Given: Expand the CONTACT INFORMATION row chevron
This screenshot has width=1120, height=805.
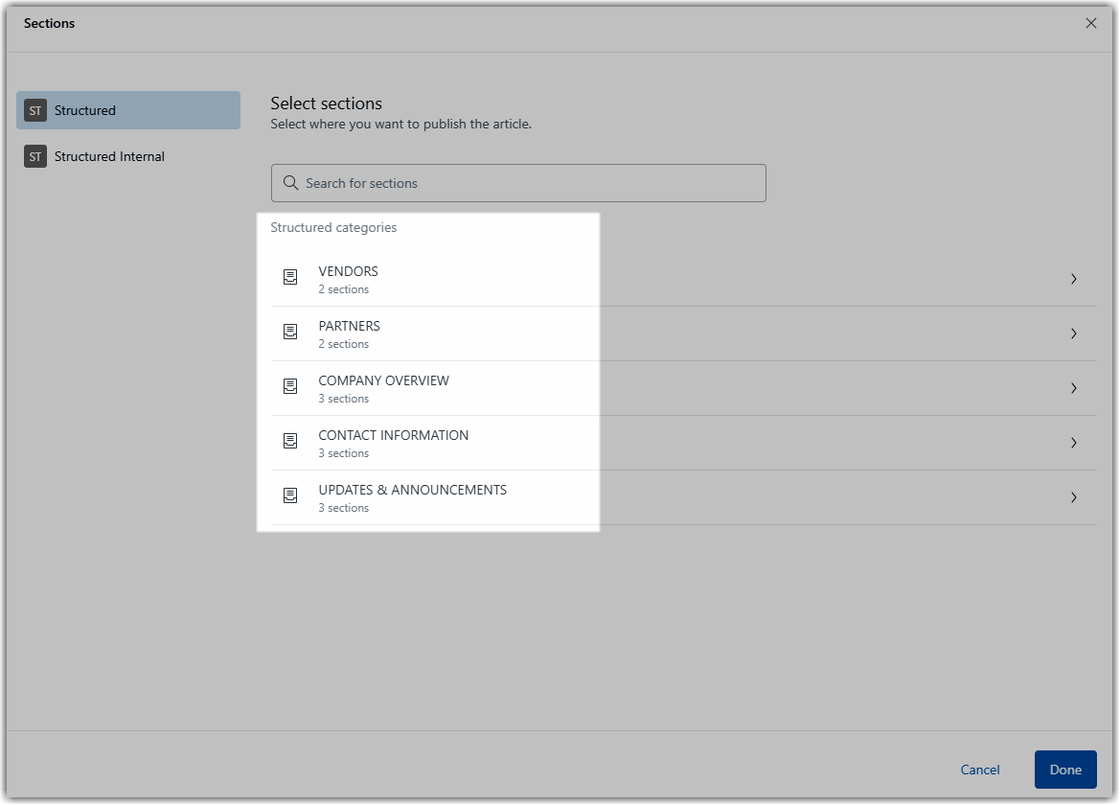Looking at the screenshot, I should click(1073, 443).
